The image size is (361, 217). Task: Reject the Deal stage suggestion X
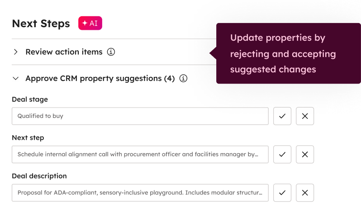(x=305, y=116)
